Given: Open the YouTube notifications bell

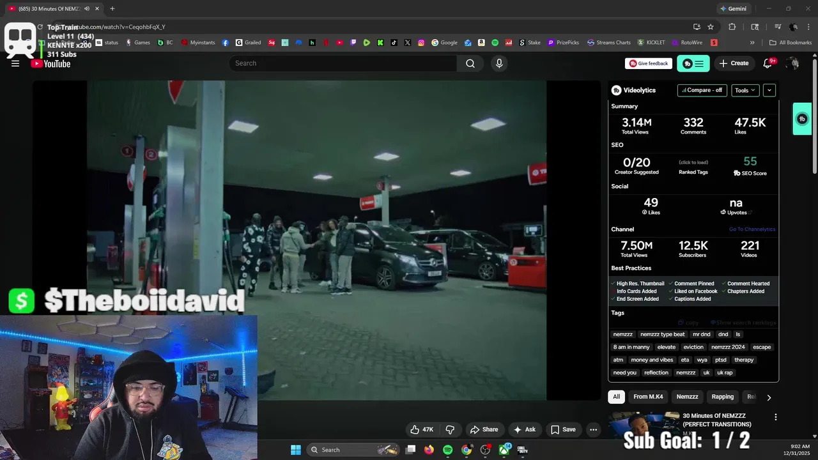Looking at the screenshot, I should [768, 63].
